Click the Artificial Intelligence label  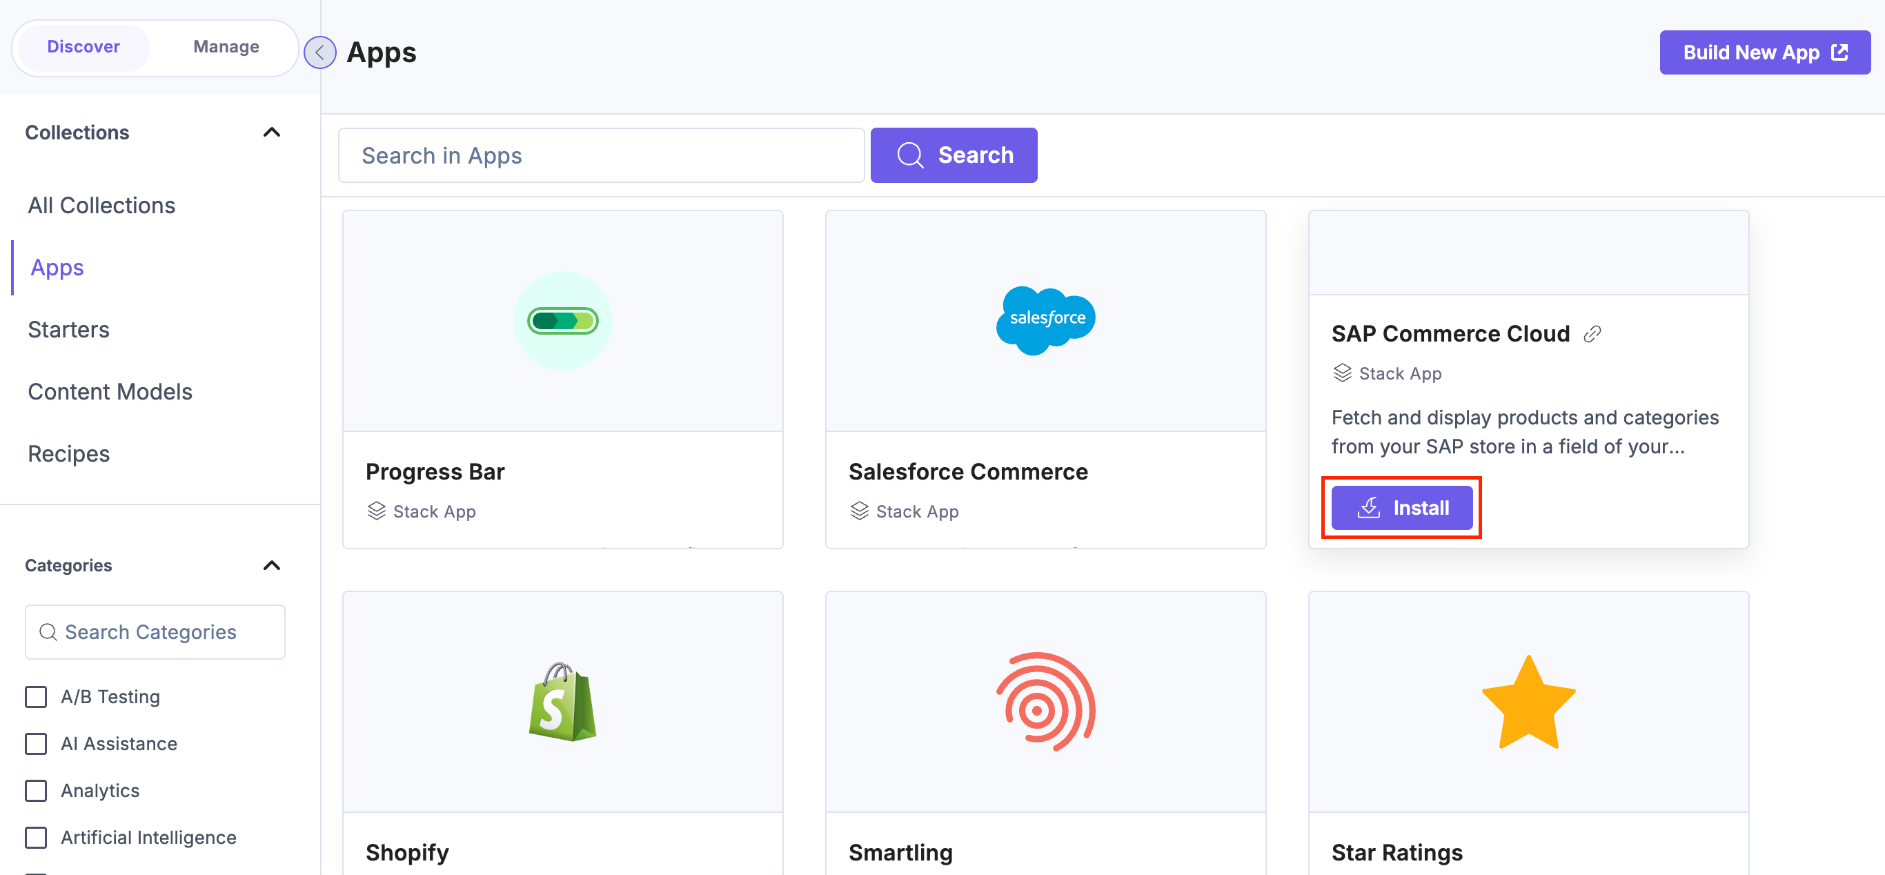coord(148,837)
